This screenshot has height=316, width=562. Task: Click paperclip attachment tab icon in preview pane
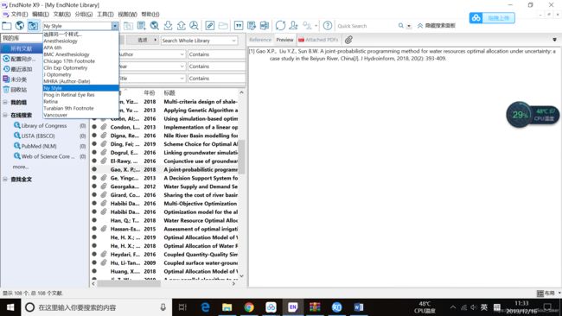pos(348,40)
